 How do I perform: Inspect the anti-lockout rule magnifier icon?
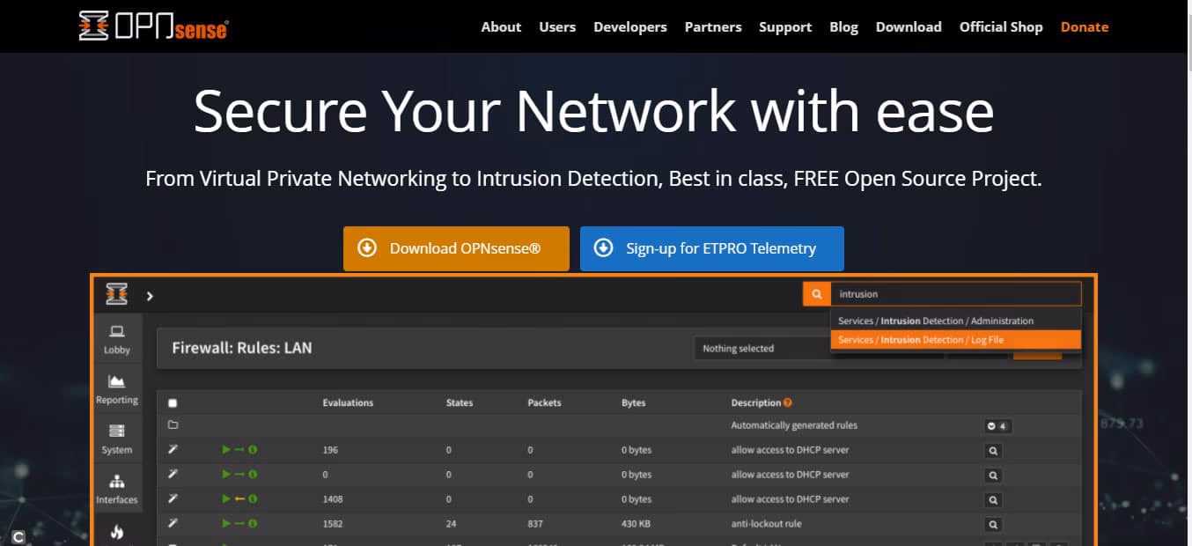point(993,524)
